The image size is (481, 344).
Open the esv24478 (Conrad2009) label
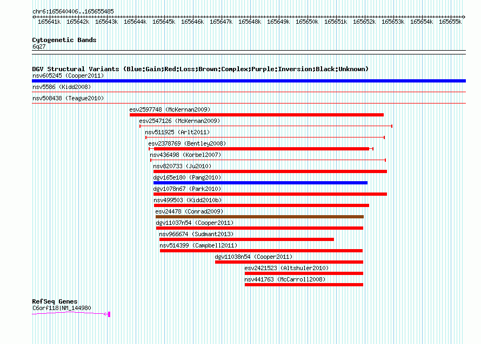coord(189,211)
